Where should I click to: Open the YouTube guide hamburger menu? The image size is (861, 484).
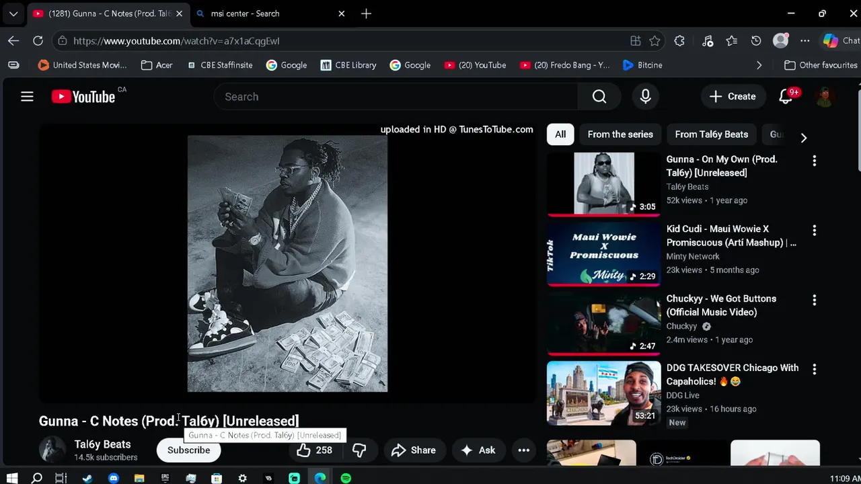[27, 97]
